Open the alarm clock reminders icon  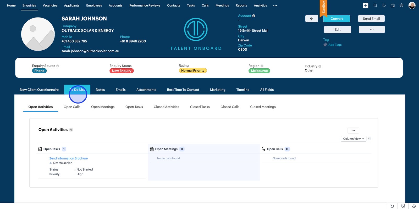pyautogui.click(x=403, y=206)
